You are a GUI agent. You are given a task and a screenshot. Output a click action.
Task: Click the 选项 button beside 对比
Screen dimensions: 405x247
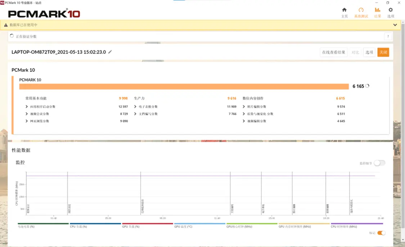point(369,52)
